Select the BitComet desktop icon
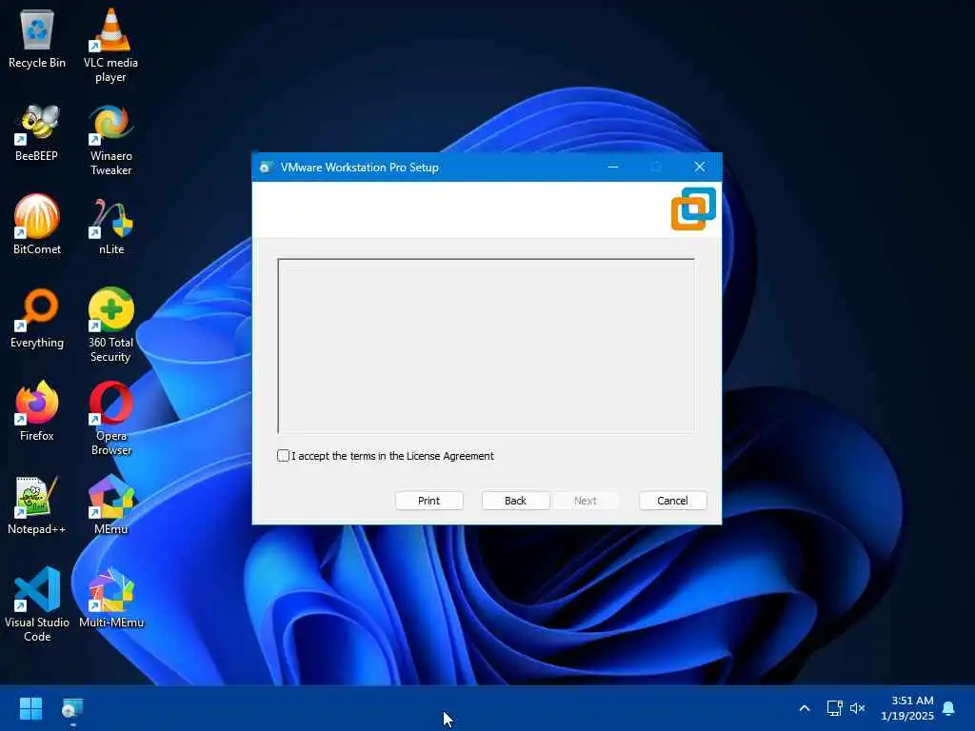 (37, 225)
